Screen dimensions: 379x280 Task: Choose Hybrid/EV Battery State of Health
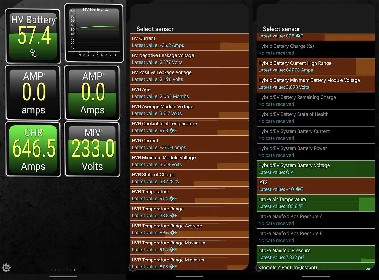[x=316, y=117]
